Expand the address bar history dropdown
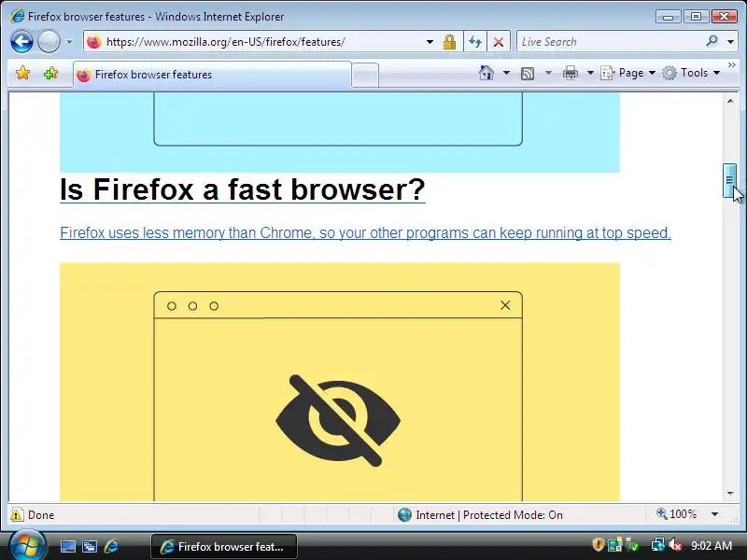 click(x=430, y=42)
